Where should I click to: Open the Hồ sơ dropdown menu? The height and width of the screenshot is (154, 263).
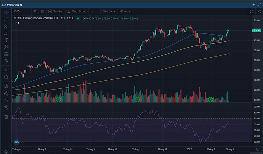click(x=125, y=11)
